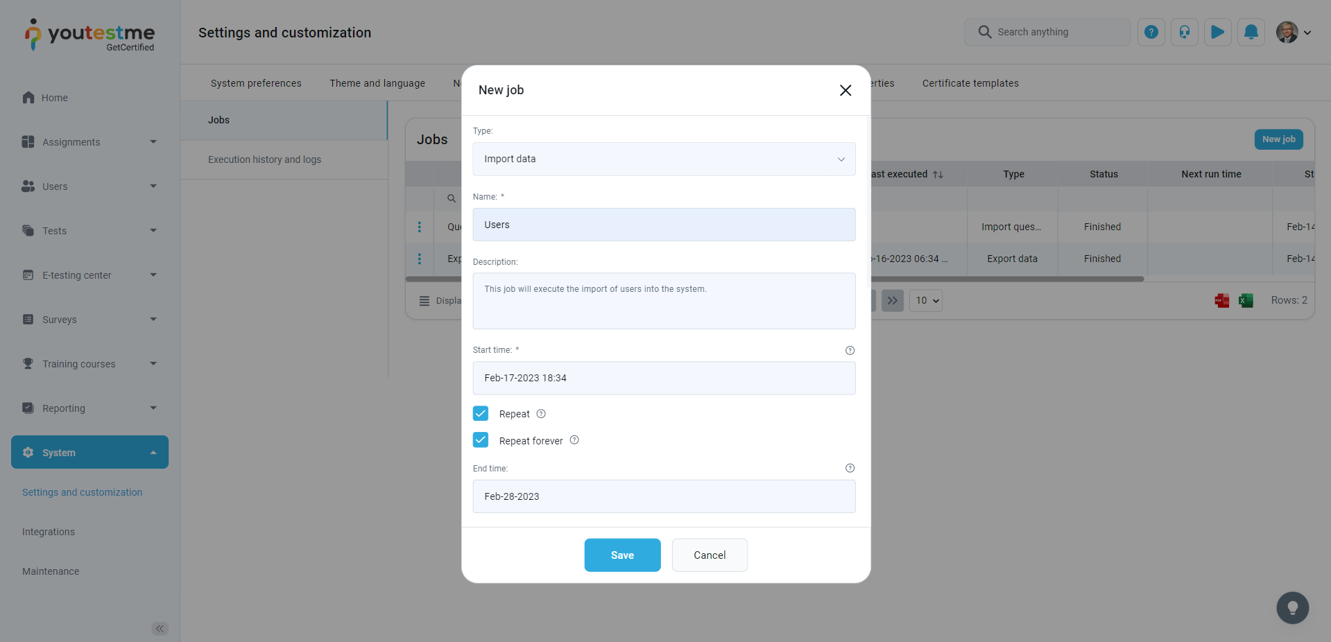Open the notifications bell
The image size is (1331, 642).
[x=1251, y=32]
